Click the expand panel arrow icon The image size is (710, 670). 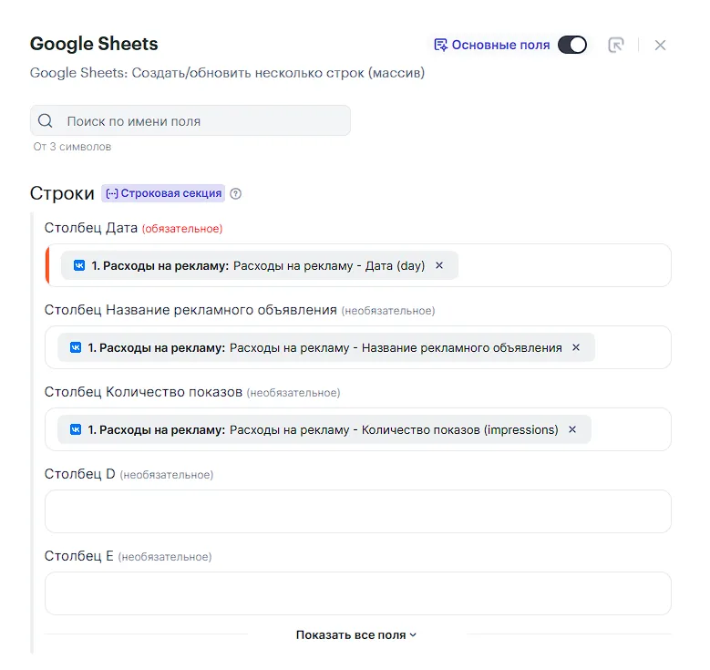pyautogui.click(x=616, y=45)
